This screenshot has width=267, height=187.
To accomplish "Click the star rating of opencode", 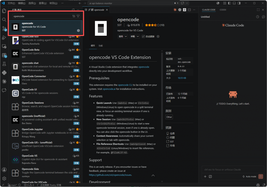I will 152,25.
